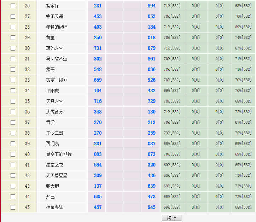256x222 pixels.
Task: Toggle the checkbox for row 41 星空之夜
Action: tap(13, 165)
